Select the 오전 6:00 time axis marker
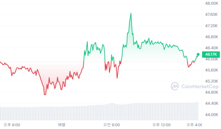The width and height of the screenshot is (221, 129). (x=111, y=125)
